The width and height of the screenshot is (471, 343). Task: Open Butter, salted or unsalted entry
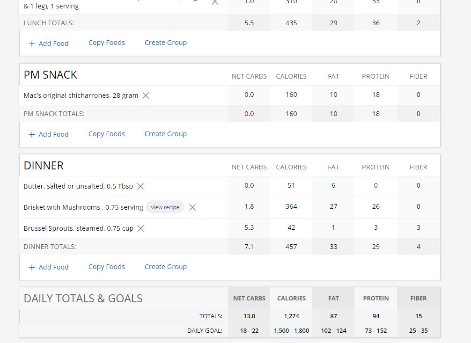point(78,186)
